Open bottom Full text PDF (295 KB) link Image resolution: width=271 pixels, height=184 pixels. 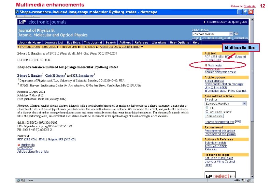pyautogui.click(x=26, y=139)
